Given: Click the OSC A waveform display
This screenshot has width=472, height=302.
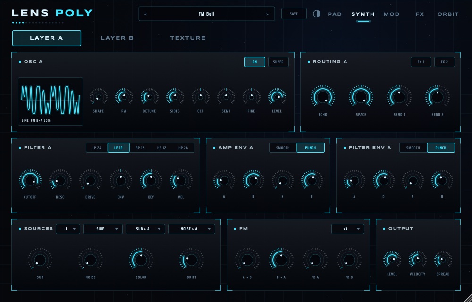Looking at the screenshot, I should tap(51, 101).
